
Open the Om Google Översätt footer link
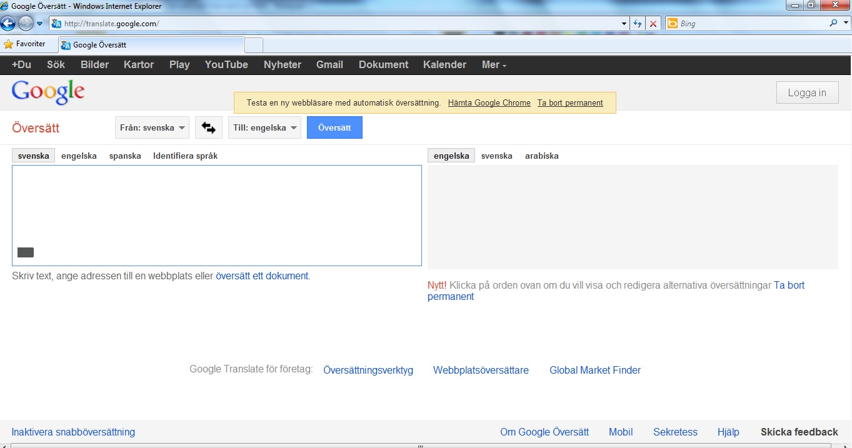[544, 432]
